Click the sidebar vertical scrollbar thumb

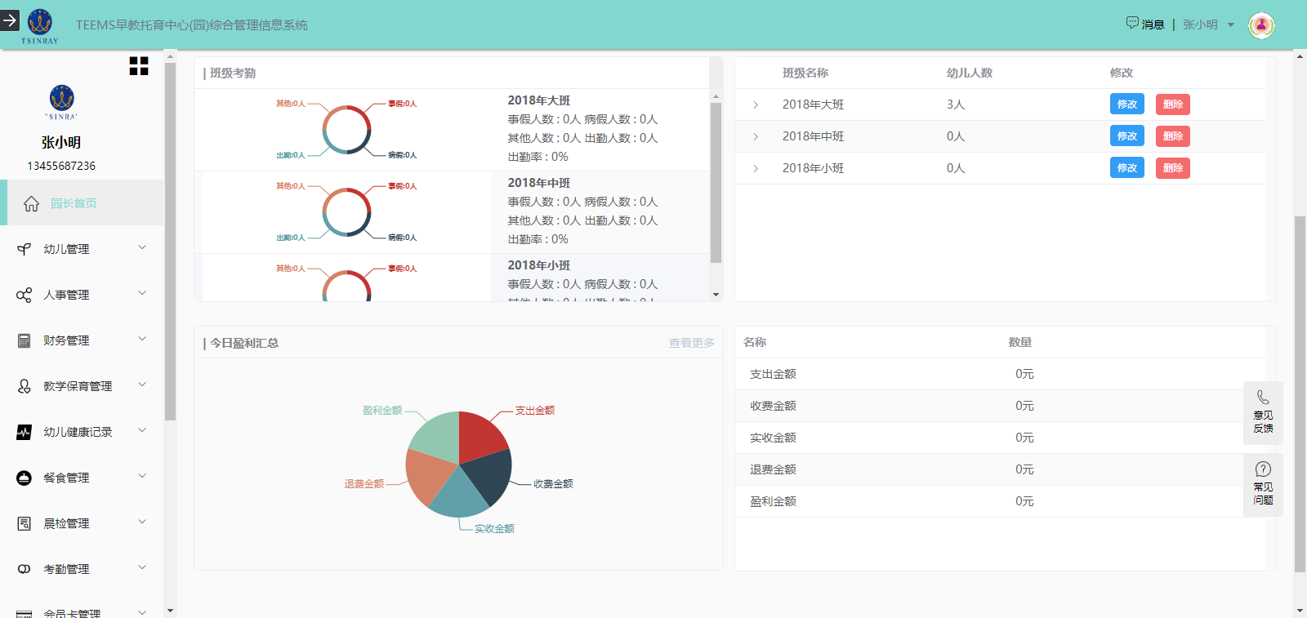[171, 241]
